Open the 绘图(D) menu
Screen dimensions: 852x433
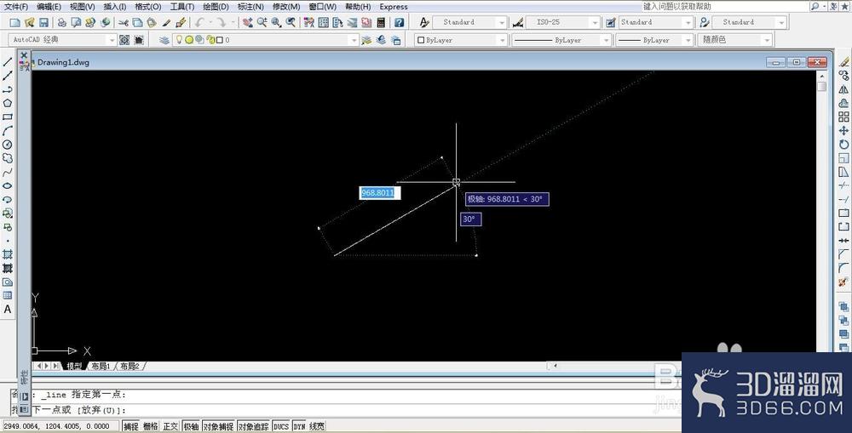[216, 7]
